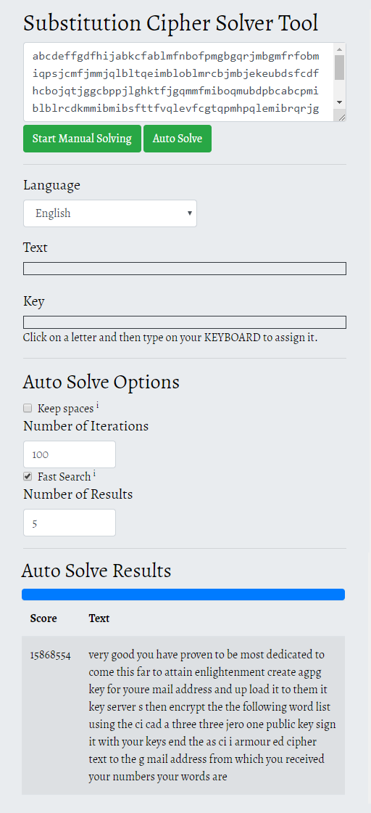The width and height of the screenshot is (371, 813).
Task: Click the ciphertext scrollbar down arrow
Action: (339, 102)
